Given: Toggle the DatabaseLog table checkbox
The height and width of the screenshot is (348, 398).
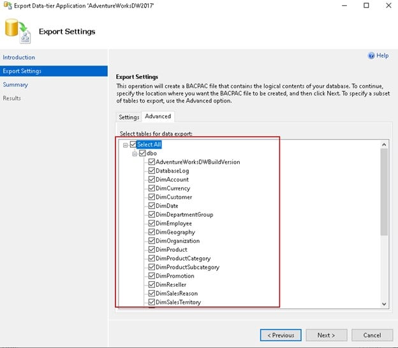Looking at the screenshot, I should tap(152, 171).
